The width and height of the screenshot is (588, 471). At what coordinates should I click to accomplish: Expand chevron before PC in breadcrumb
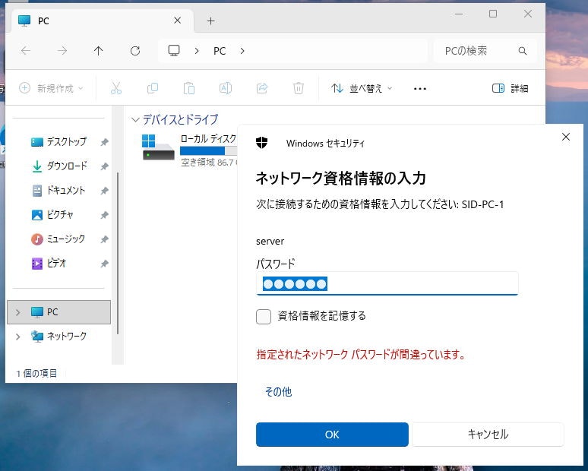[x=197, y=51]
